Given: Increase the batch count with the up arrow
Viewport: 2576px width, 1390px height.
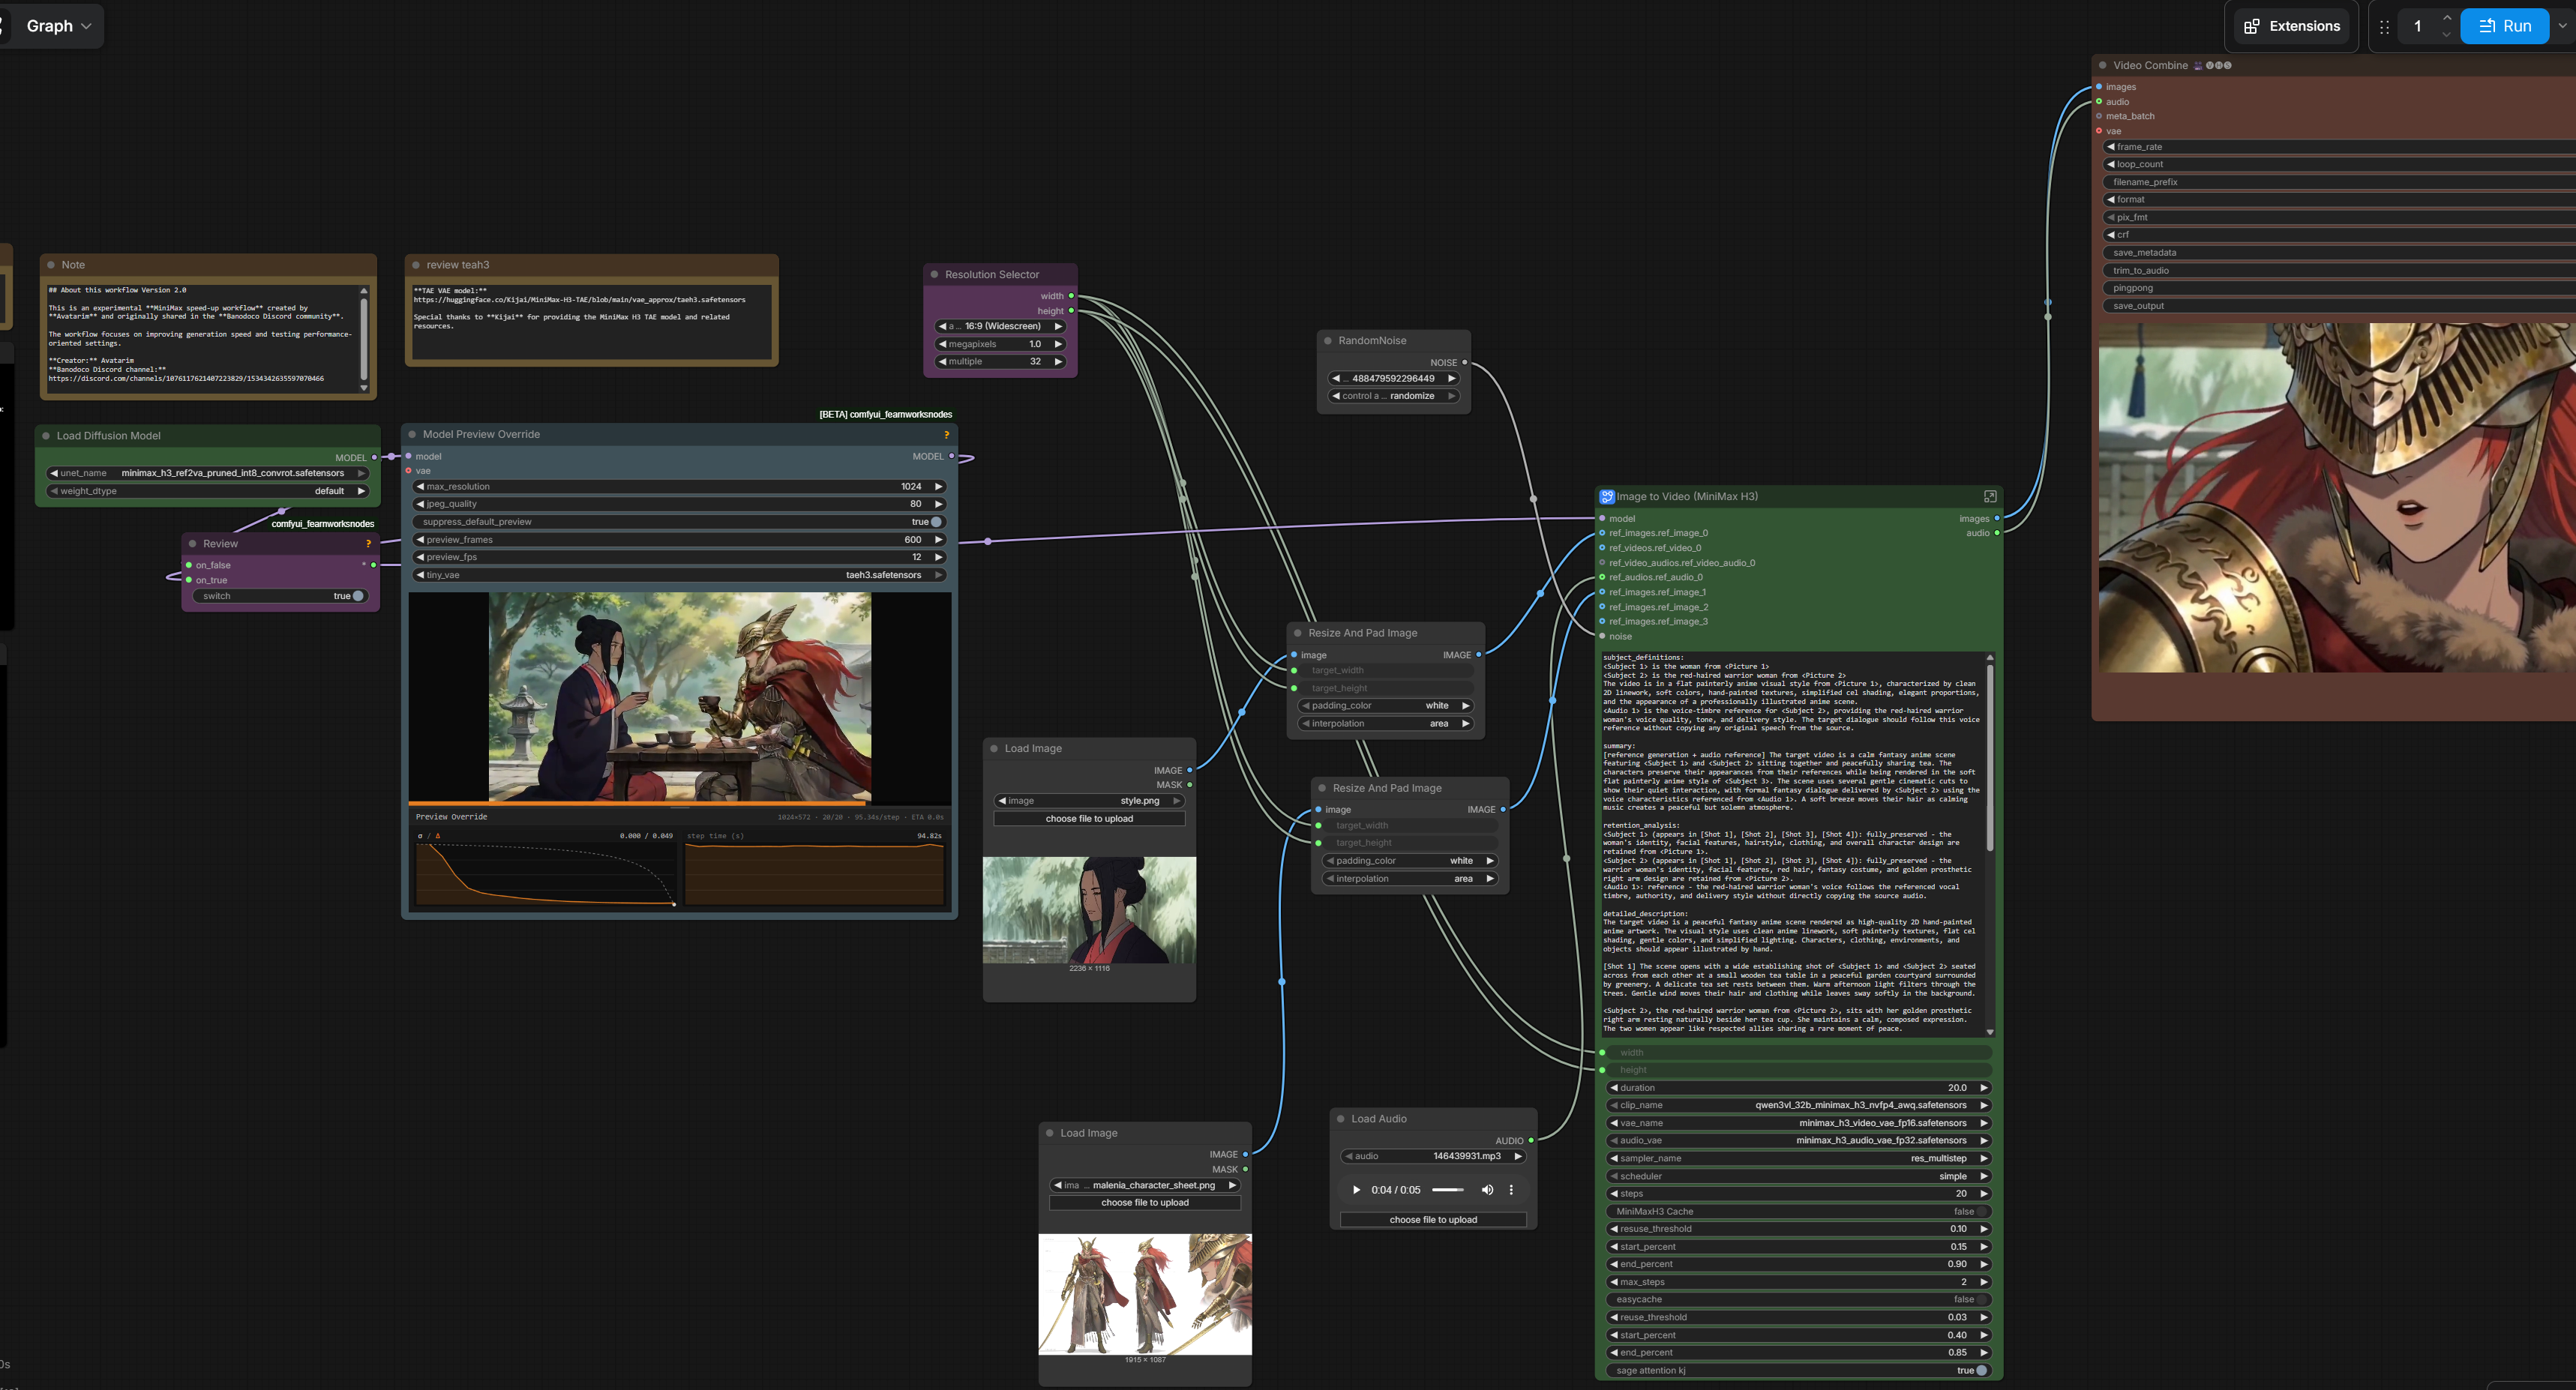Looking at the screenshot, I should click(2446, 18).
